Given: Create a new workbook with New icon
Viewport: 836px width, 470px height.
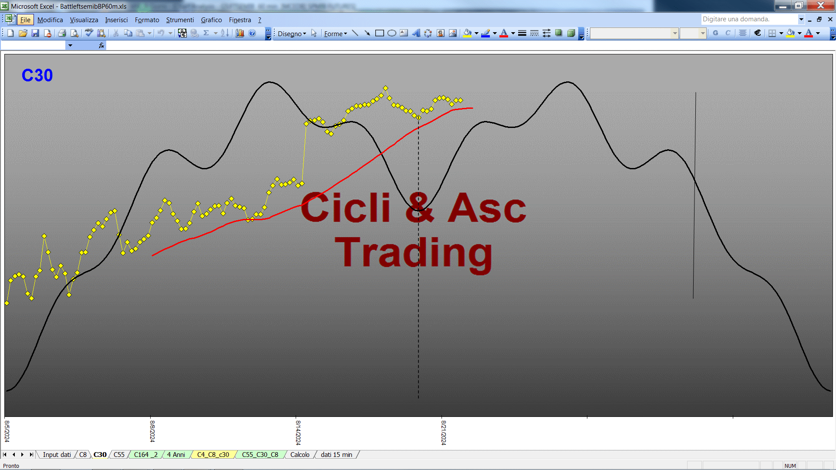Looking at the screenshot, I should click(11, 33).
